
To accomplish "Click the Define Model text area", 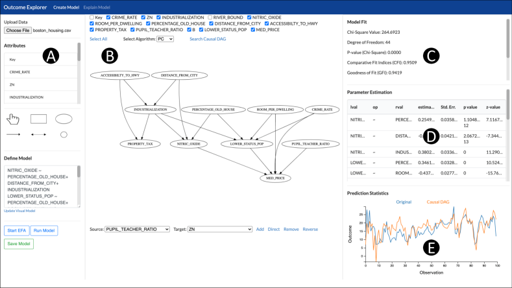I will [x=40, y=186].
